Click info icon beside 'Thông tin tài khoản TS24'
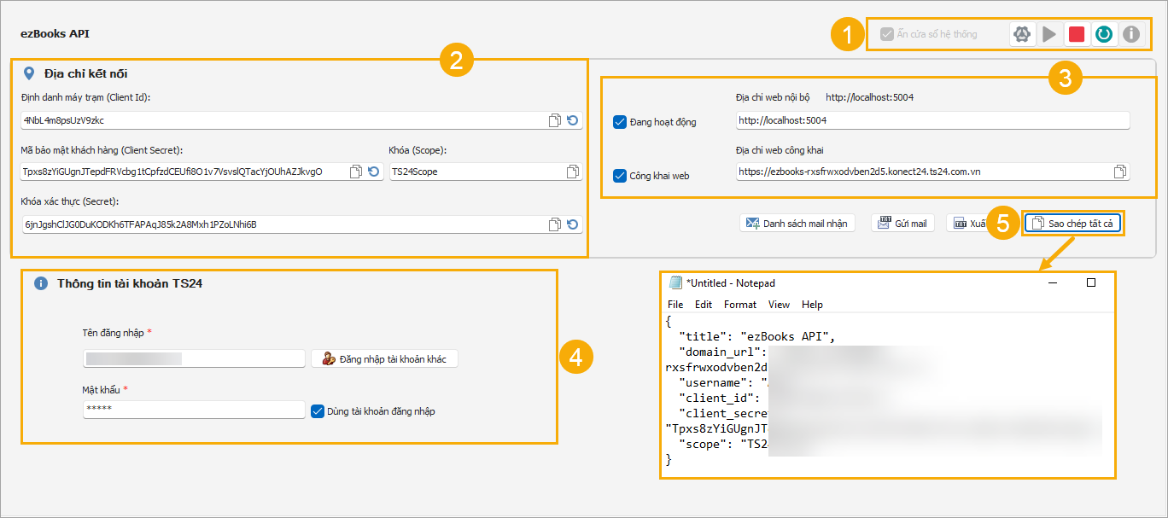 (40, 284)
